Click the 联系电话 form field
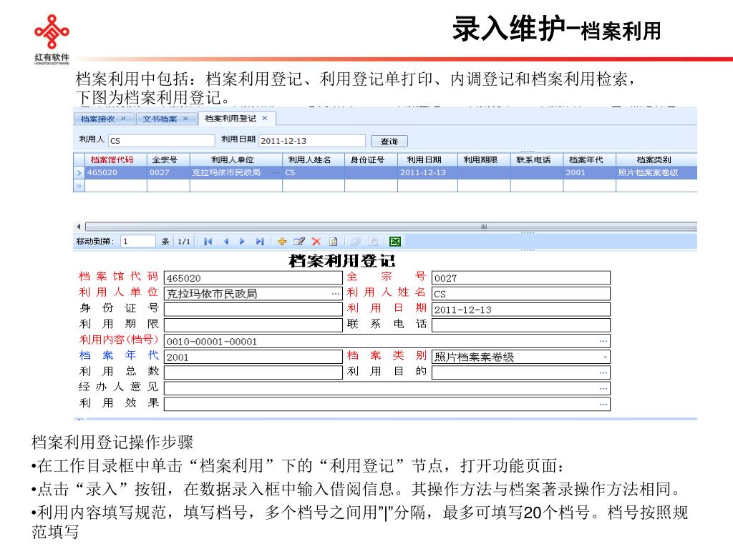The height and width of the screenshot is (549, 733). click(x=521, y=325)
